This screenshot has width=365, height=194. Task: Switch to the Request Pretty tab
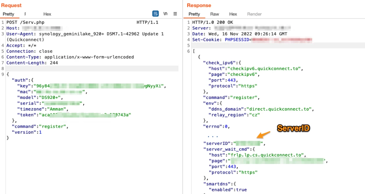click(x=8, y=14)
